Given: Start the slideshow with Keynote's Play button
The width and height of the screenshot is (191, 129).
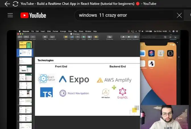Looking at the screenshot, I should point(45,37).
